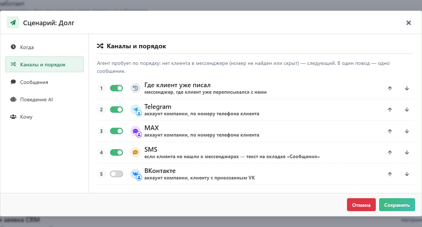Go to the 'Поведение AI' tab
422x227 pixels.
44,99
